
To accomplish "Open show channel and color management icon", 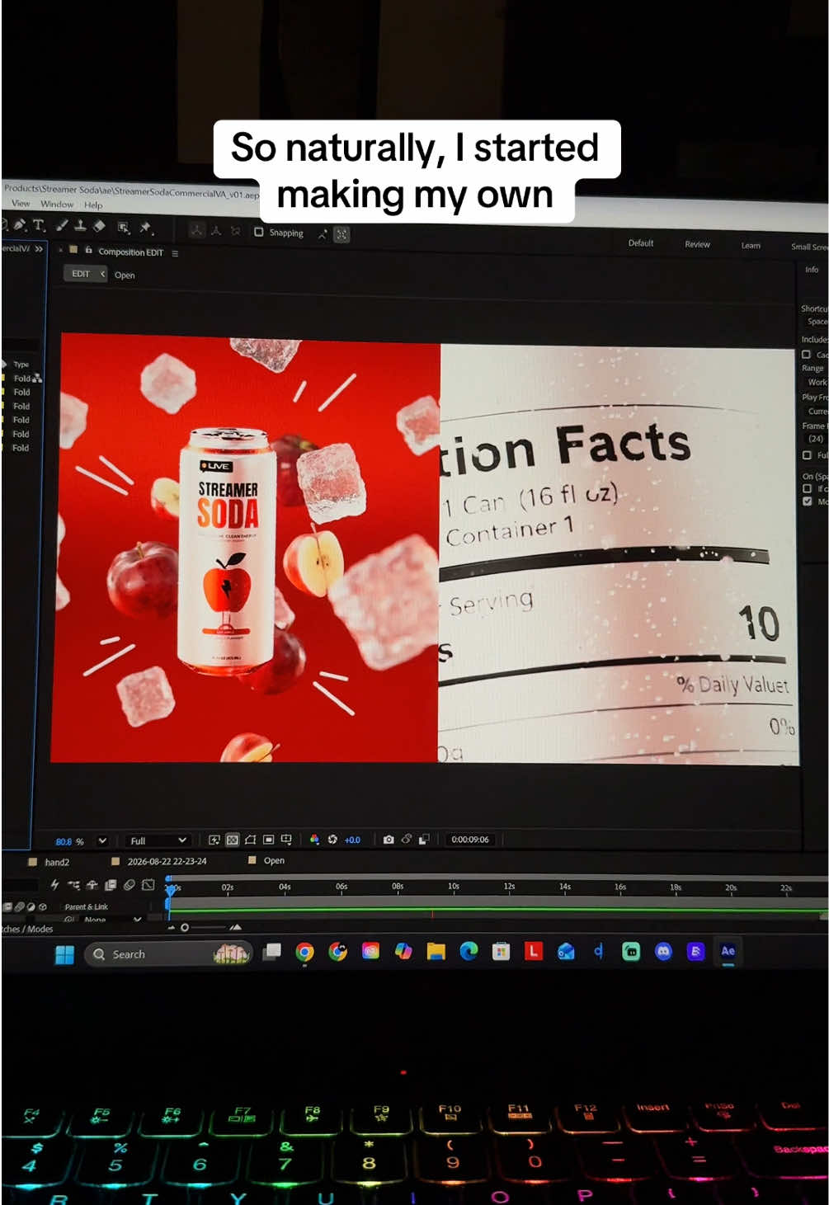I will (x=314, y=840).
